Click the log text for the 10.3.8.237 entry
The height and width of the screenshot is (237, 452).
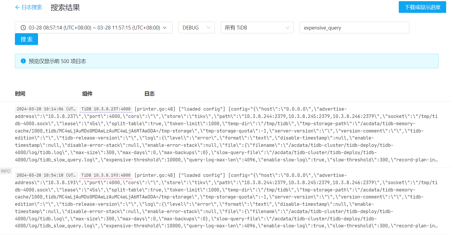point(227,134)
